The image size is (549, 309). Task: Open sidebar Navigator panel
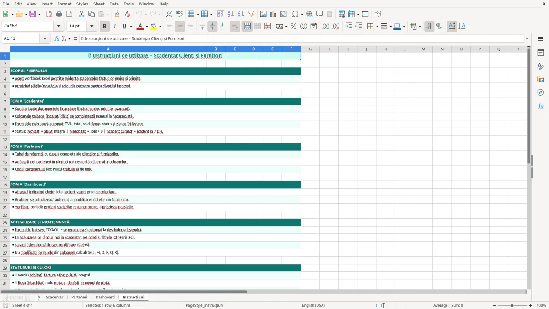tap(540, 92)
